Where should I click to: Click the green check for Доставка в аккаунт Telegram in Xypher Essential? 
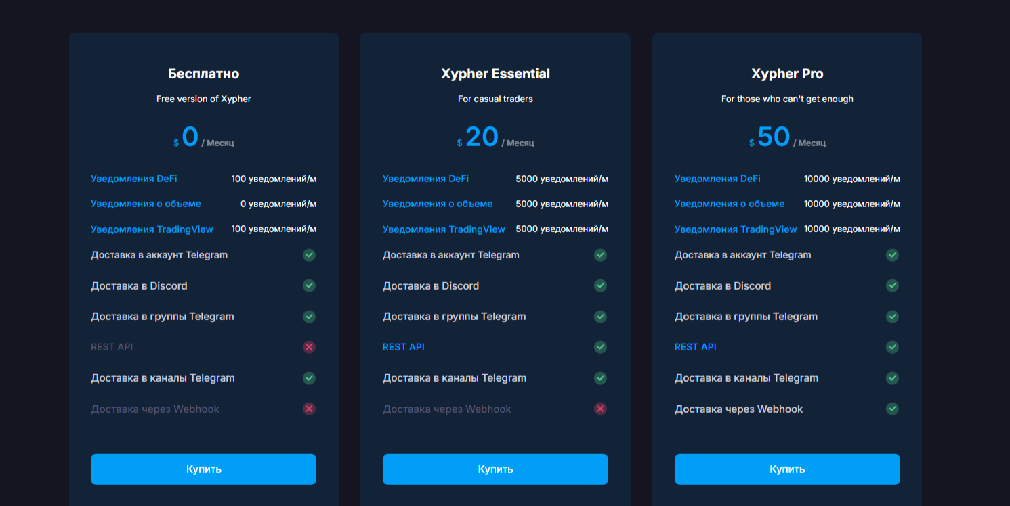pyautogui.click(x=600, y=255)
